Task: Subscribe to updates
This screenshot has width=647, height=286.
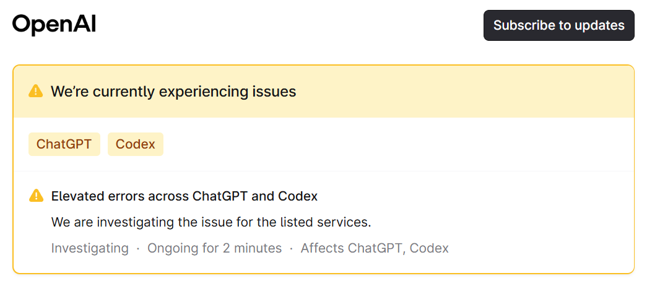Action: tap(558, 25)
